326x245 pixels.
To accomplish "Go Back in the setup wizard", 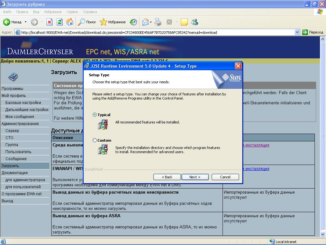I will pos(167,177).
